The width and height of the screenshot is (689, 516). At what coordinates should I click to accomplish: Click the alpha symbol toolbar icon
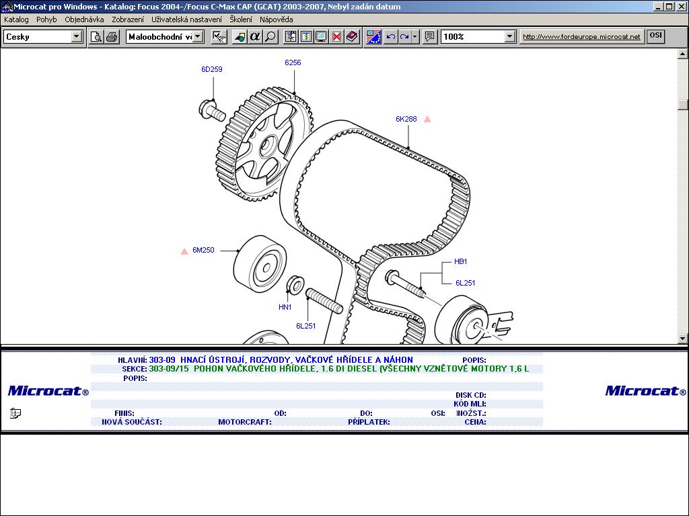click(x=255, y=37)
